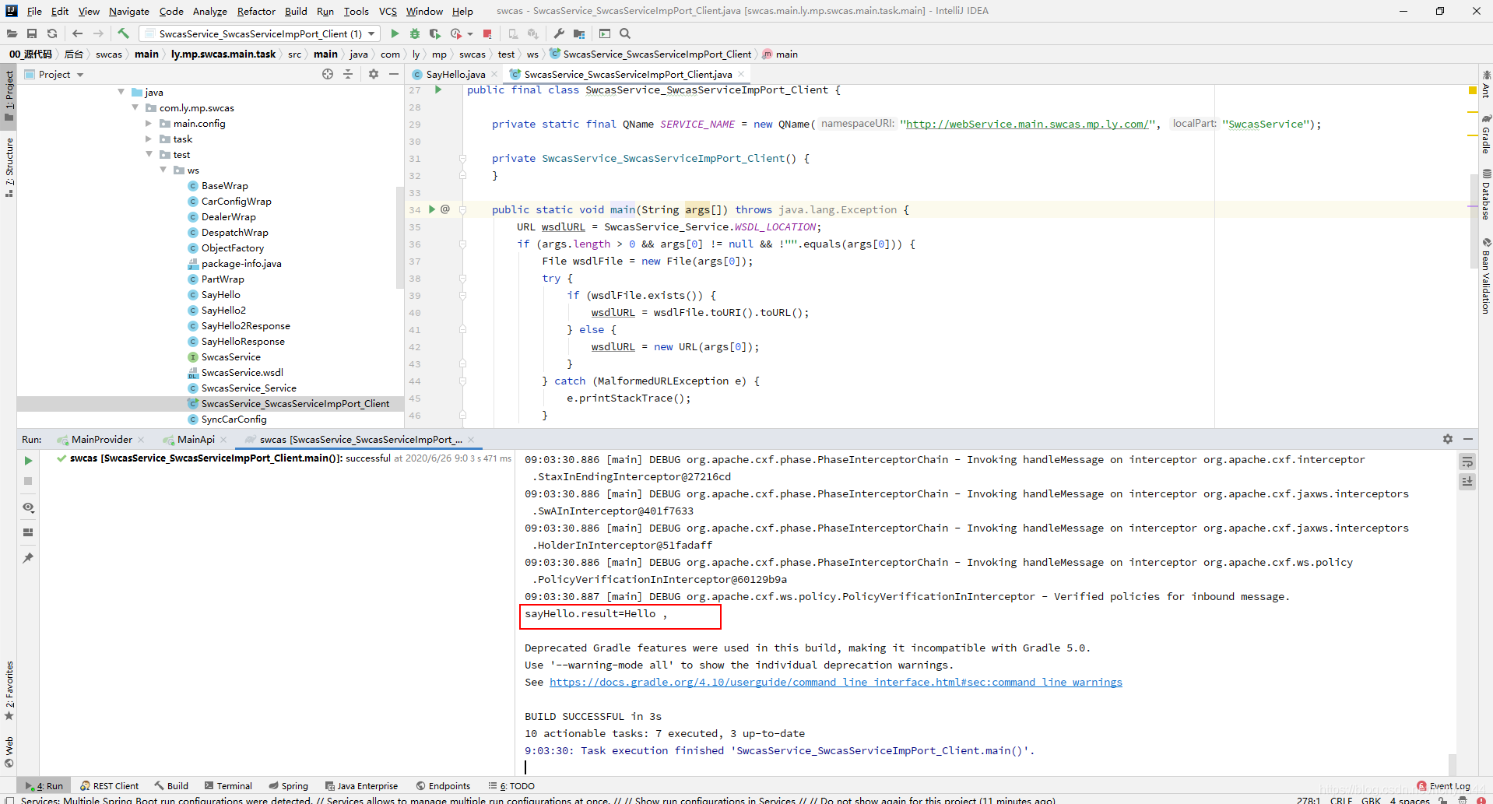The image size is (1493, 804).
Task: Open the Java Enterprise tool window
Action: tap(361, 786)
